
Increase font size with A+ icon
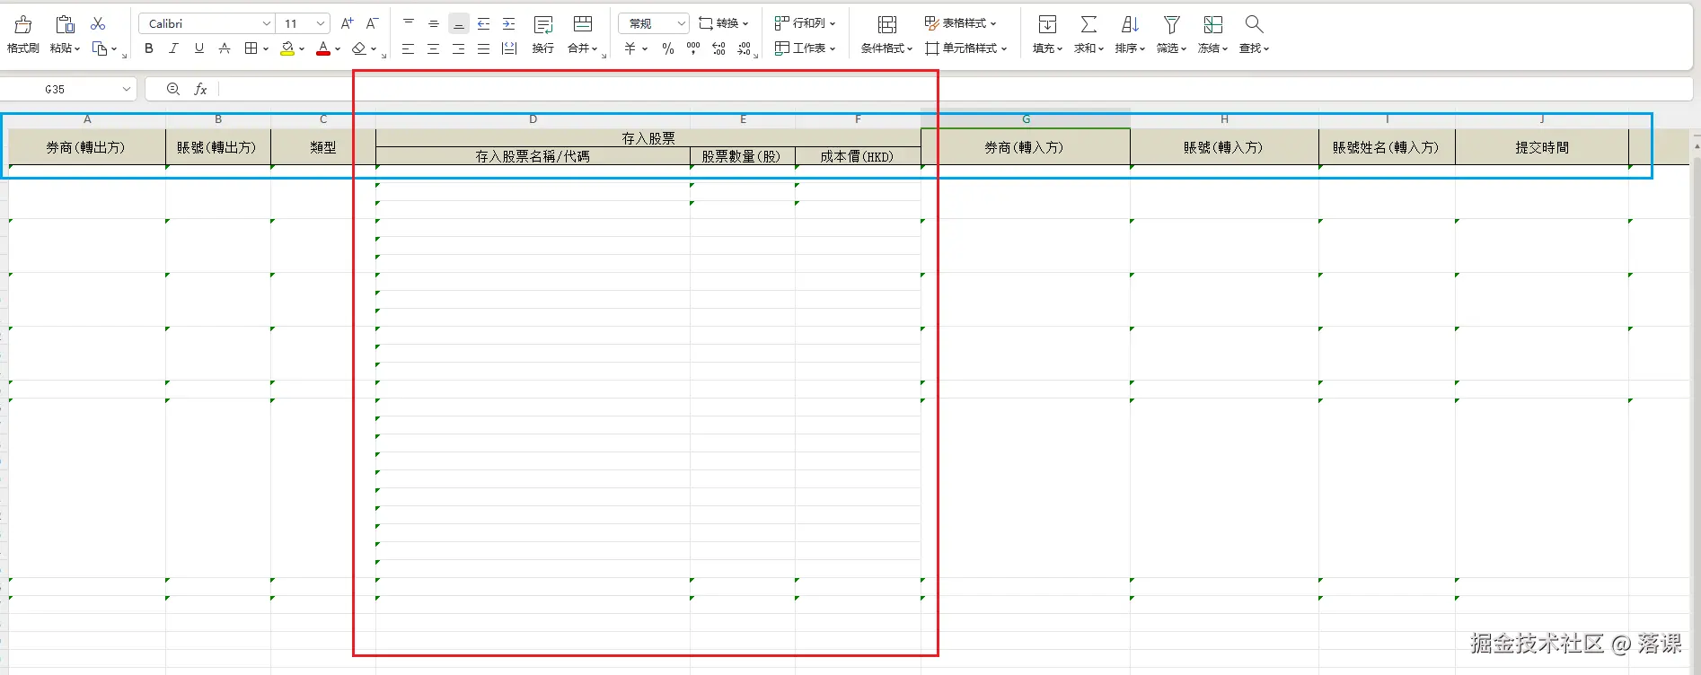348,23
